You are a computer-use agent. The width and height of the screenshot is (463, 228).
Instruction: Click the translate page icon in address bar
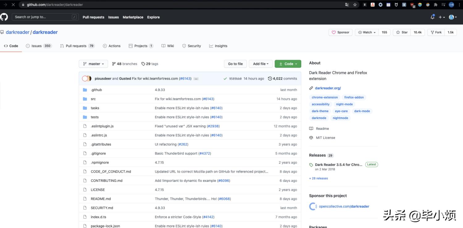point(347,5)
